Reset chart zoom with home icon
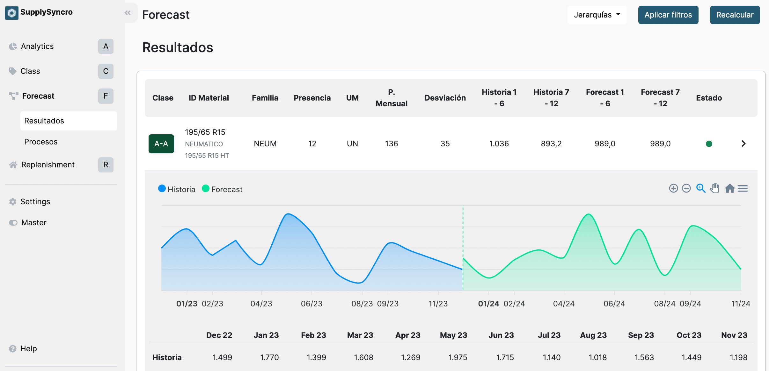 pyautogui.click(x=729, y=188)
